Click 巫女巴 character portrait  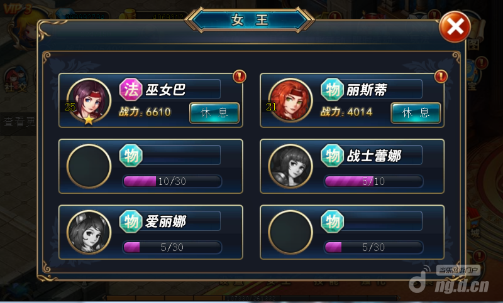click(89, 100)
